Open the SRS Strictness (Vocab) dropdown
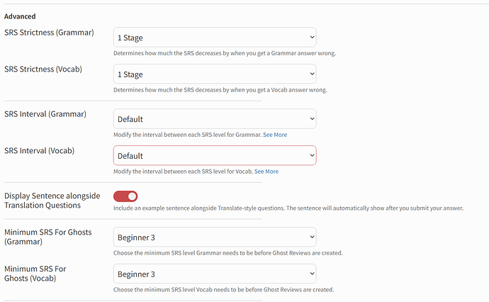This screenshot has height=302, width=489. (215, 74)
